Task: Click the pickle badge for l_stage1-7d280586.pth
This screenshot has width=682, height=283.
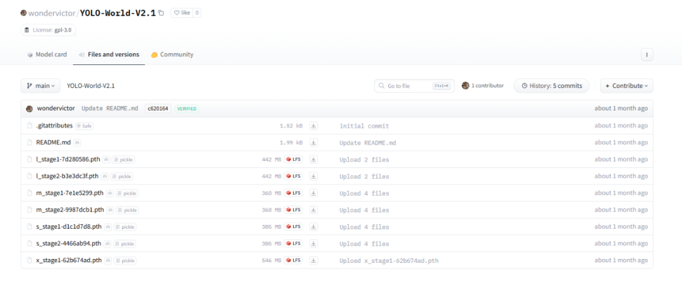Action: pos(124,160)
